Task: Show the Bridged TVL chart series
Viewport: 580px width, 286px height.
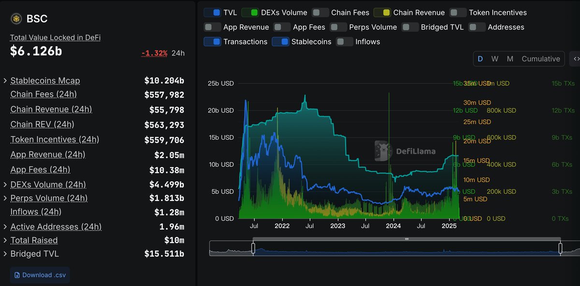Action: coord(410,27)
